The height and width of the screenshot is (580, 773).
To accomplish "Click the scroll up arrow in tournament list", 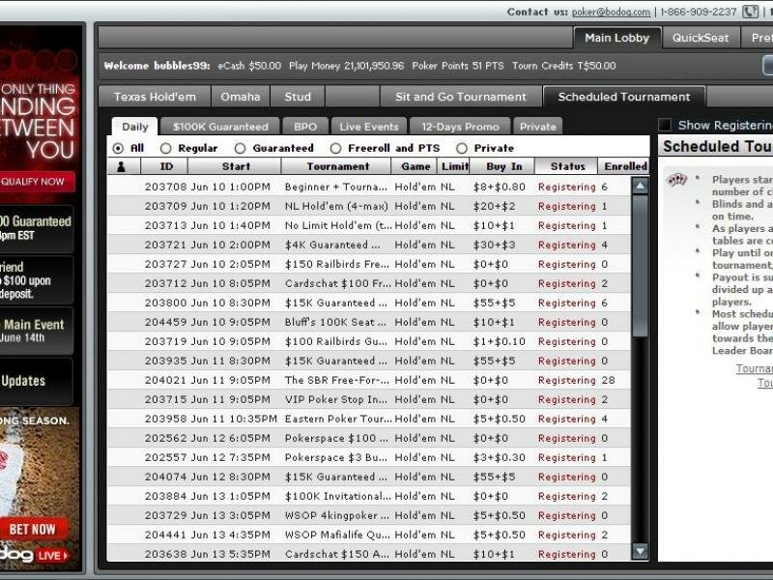I will point(640,186).
